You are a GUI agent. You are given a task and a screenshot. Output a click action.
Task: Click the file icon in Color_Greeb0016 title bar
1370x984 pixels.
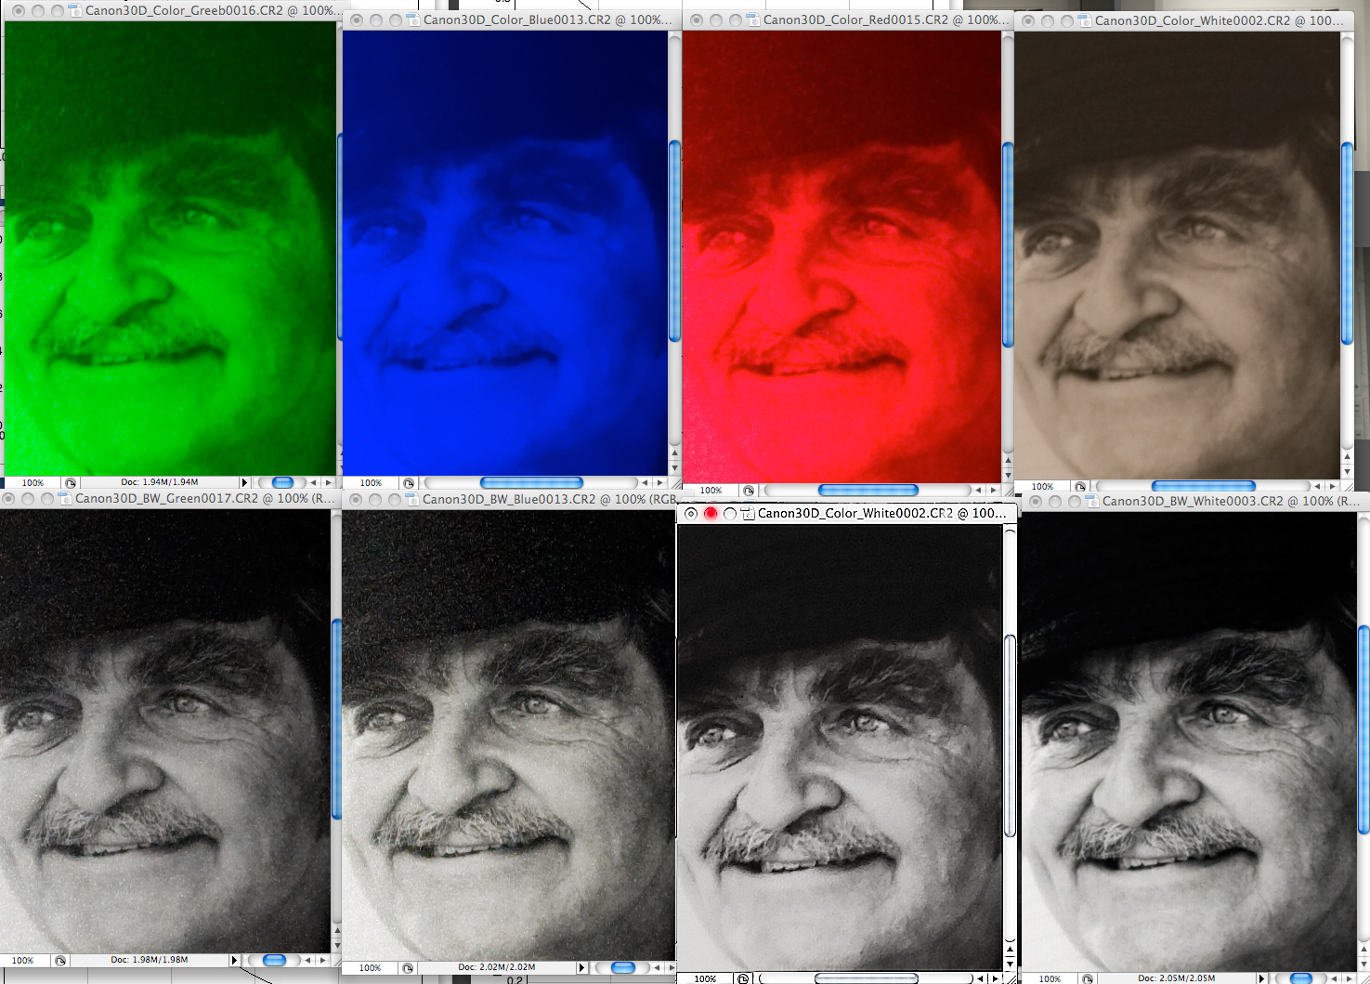(75, 11)
